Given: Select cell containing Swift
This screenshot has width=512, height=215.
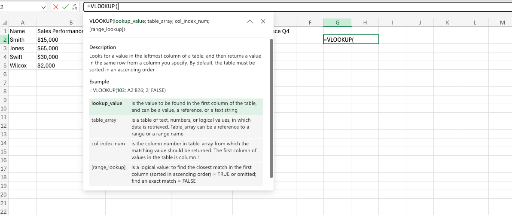Looking at the screenshot, I should 22,57.
